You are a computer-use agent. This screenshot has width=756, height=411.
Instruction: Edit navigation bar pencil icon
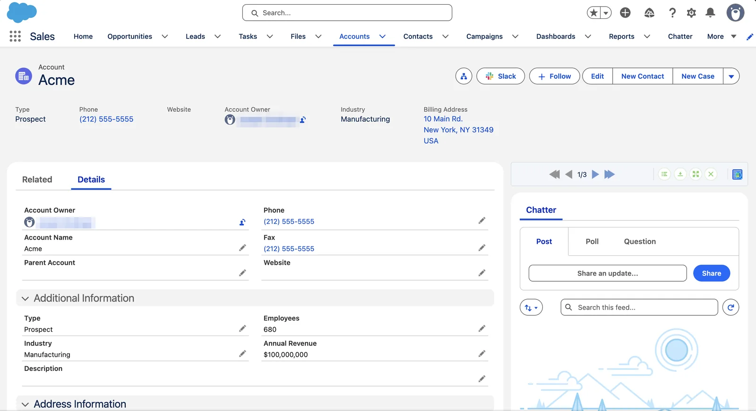749,37
